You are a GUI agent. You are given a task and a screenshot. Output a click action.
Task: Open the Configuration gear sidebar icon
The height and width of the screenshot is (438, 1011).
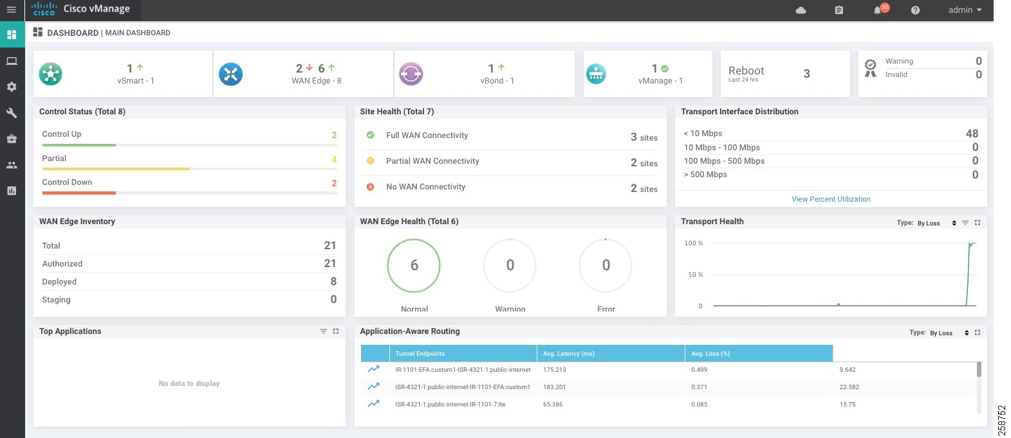coord(12,87)
